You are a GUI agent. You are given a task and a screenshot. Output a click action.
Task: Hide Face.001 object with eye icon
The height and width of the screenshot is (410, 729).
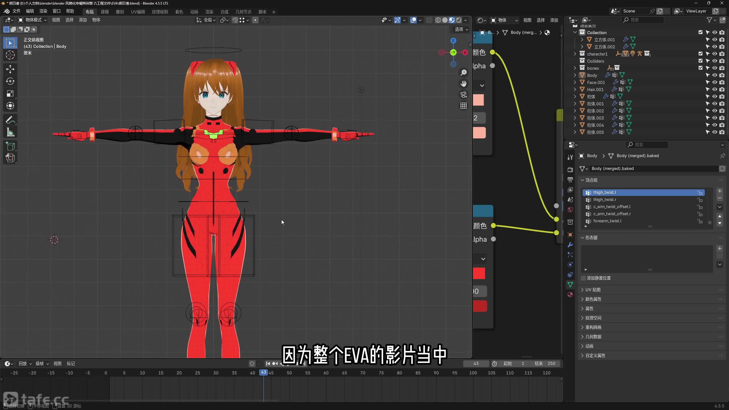point(714,82)
